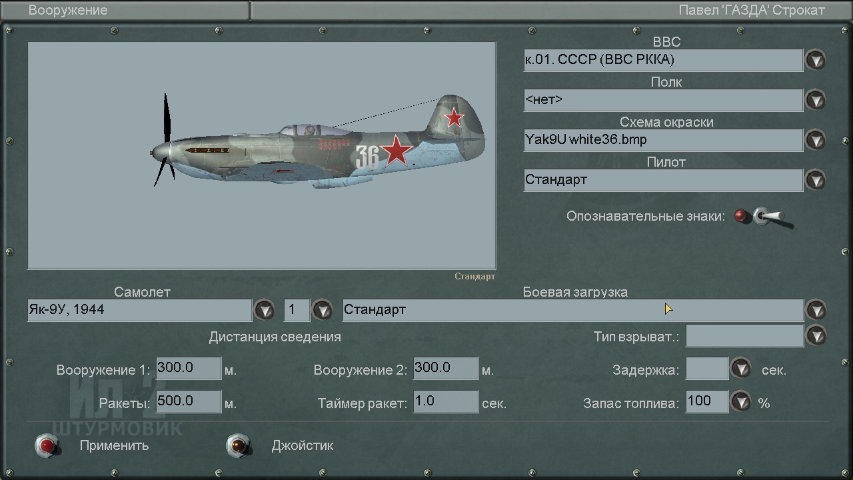Toggle the Опознавательные знаки markings switch

tap(764, 217)
